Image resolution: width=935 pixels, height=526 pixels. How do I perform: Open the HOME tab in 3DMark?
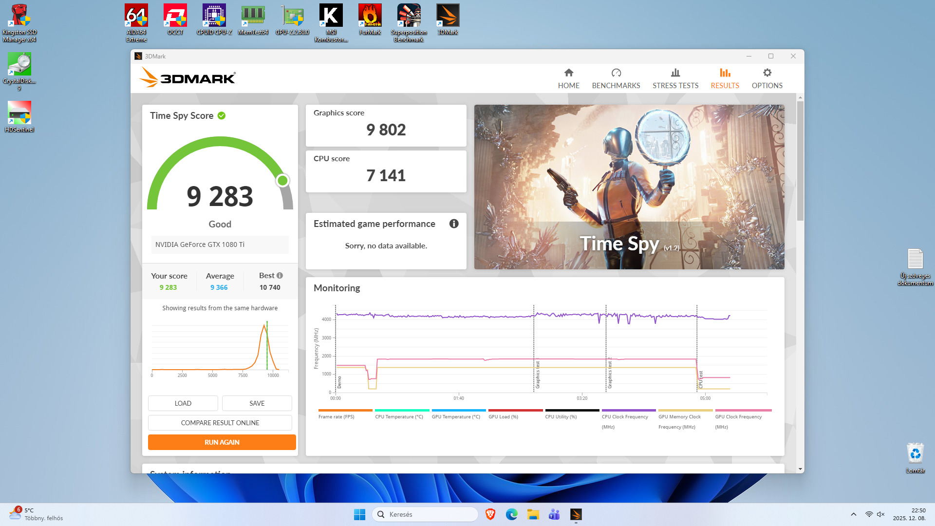pos(568,78)
